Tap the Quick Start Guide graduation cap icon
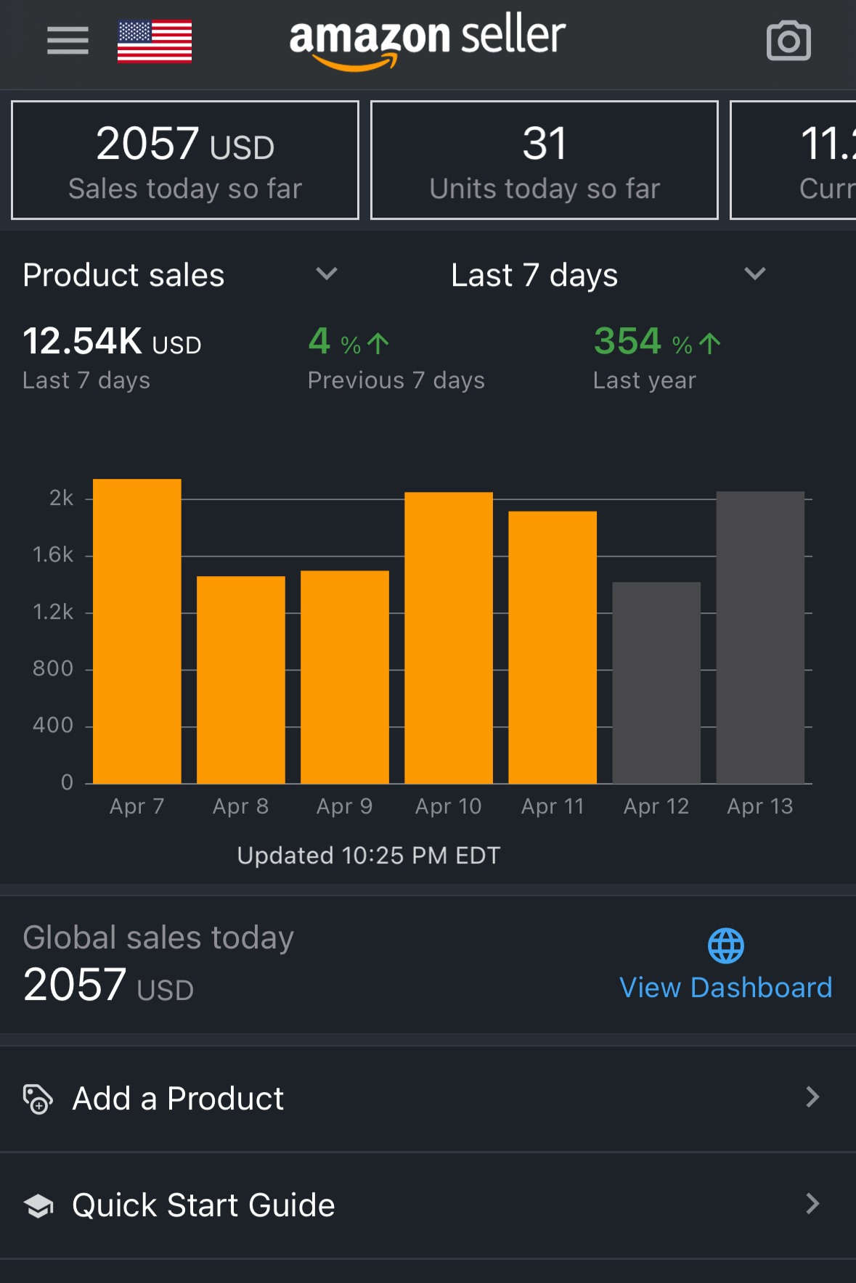The width and height of the screenshot is (856, 1283). [x=38, y=1205]
